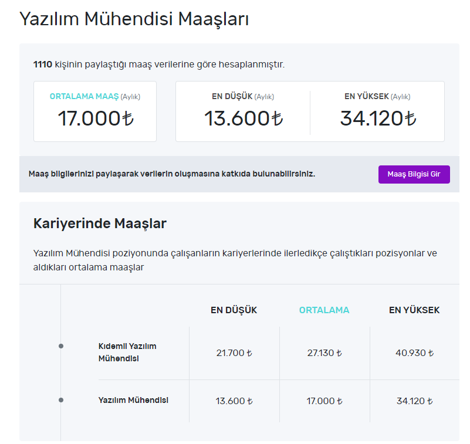Click the EN YÜKSEK column header

(x=414, y=310)
